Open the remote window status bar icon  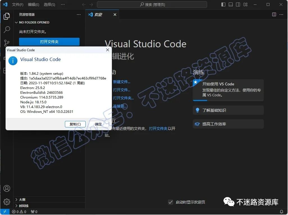5,212
